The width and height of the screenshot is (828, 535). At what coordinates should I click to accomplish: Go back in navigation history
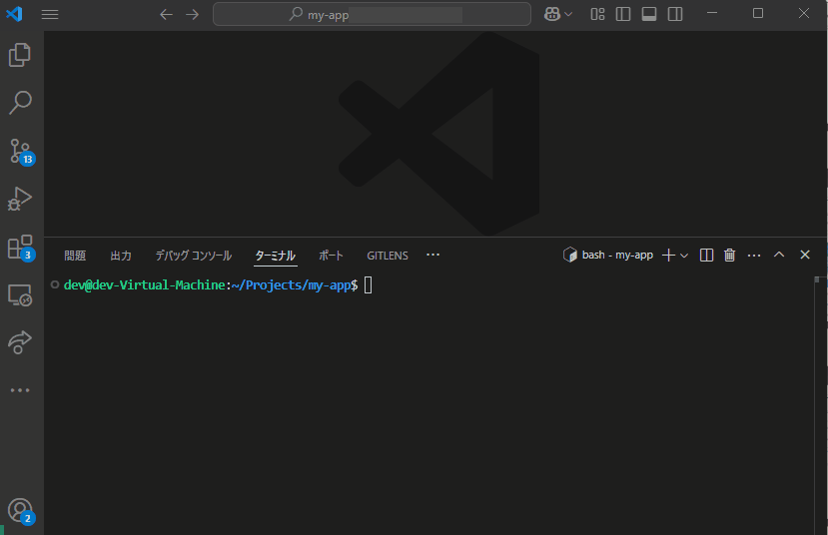[x=167, y=14]
